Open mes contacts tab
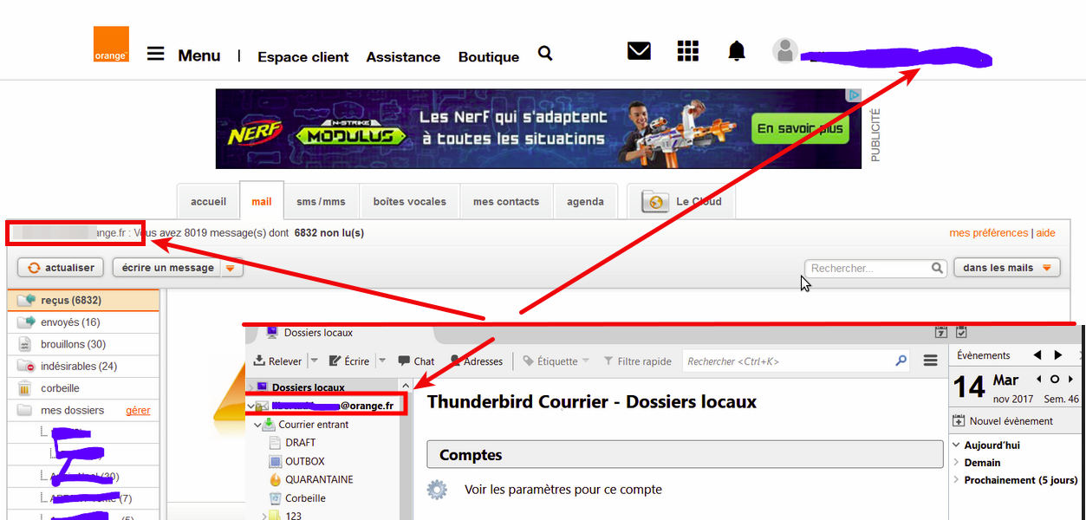The image size is (1086, 520). 506,202
